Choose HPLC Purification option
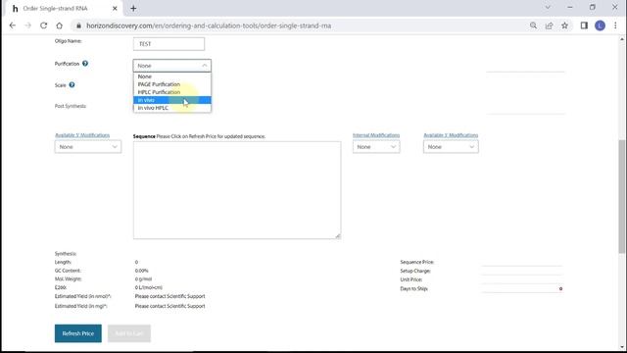Screen dimensions: 627x353 172,92
